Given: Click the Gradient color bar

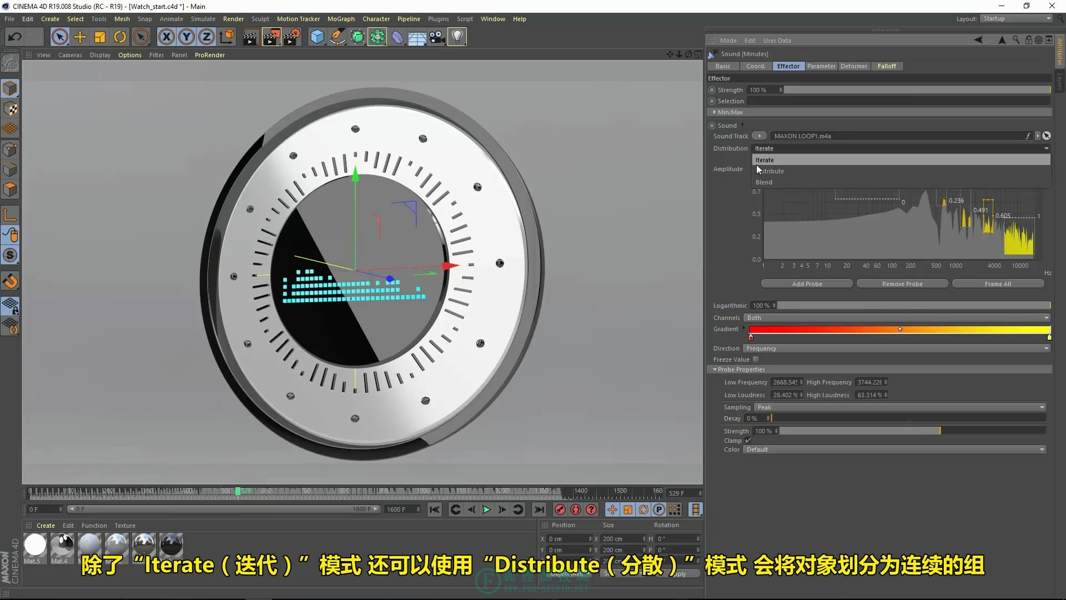Looking at the screenshot, I should click(899, 329).
